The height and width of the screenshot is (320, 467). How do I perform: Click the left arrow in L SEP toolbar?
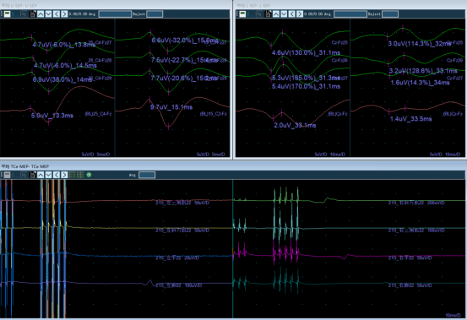[292, 14]
